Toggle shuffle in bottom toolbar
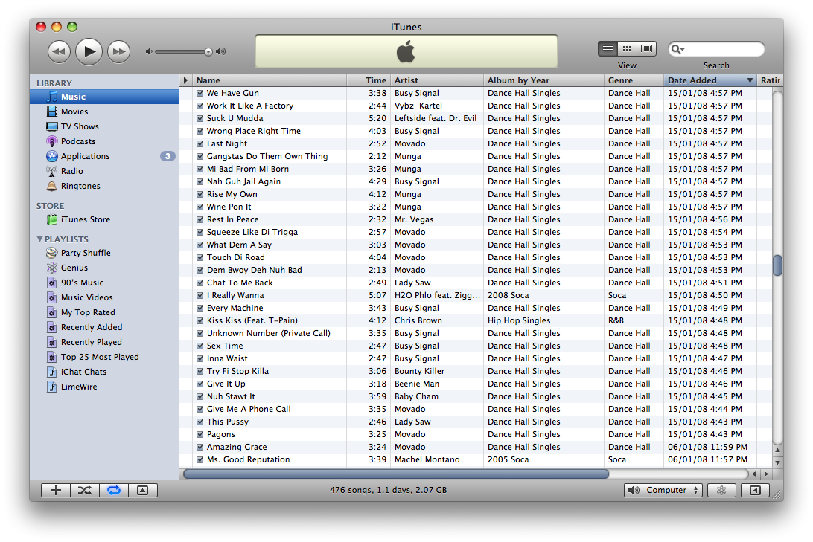The width and height of the screenshot is (813, 542). [85, 490]
